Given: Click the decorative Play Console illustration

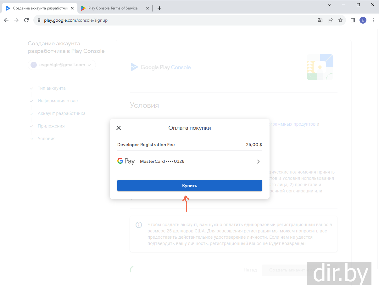Looking at the screenshot, I should coord(320,67).
